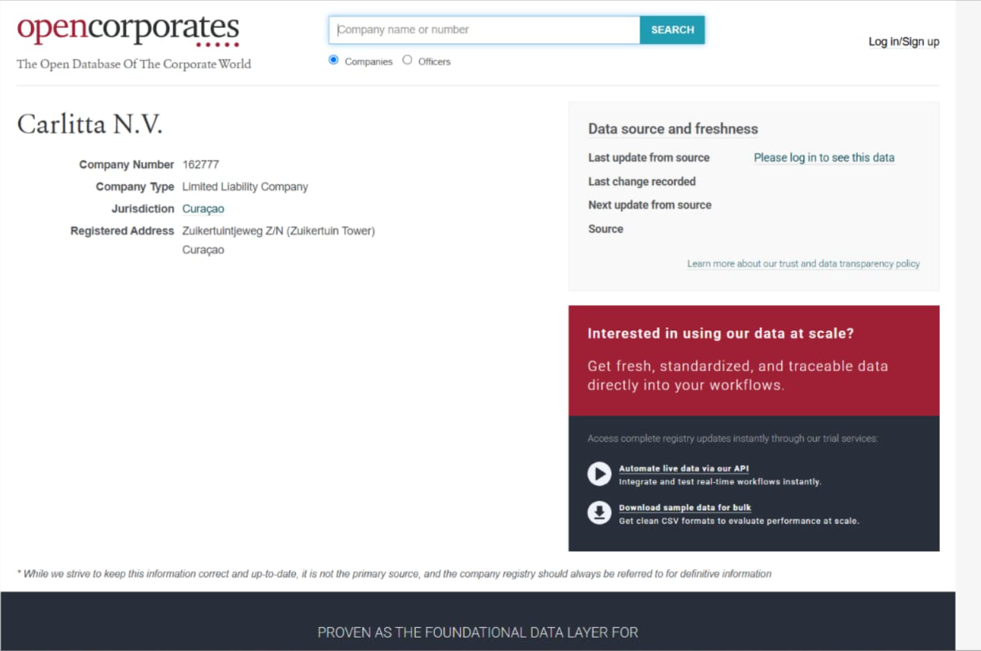Click the play icon beside Automate live data
Screen dimensions: 981x651
[x=599, y=474]
